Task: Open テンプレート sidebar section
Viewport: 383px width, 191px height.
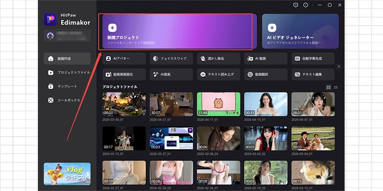Action: pos(67,86)
